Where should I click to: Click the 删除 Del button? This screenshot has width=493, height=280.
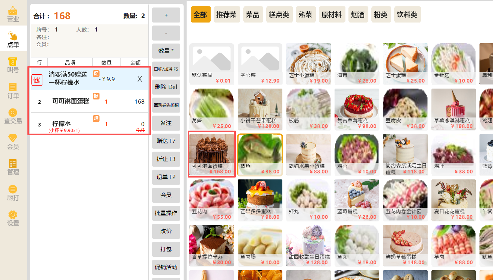[x=166, y=87]
